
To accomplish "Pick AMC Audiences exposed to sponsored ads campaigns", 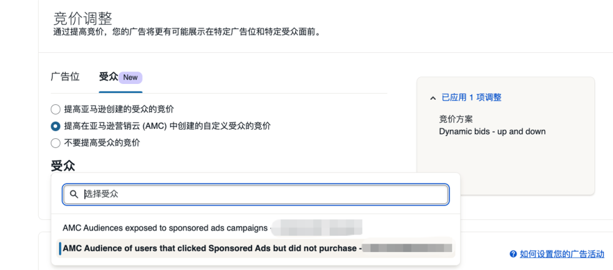I will click(x=165, y=228).
